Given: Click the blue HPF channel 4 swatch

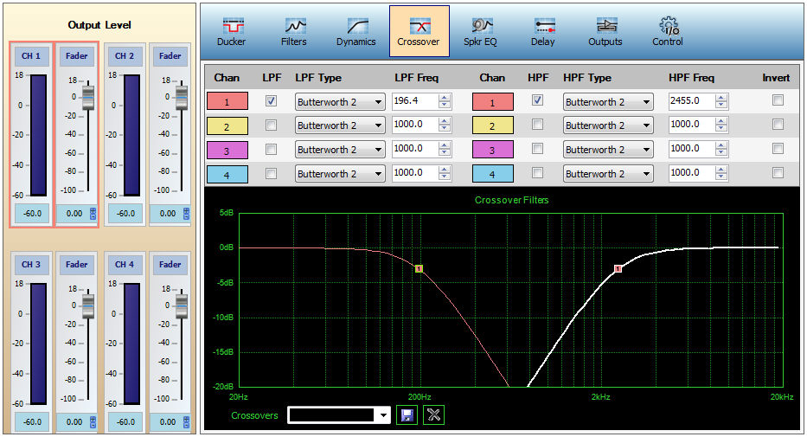Looking at the screenshot, I should [x=492, y=174].
